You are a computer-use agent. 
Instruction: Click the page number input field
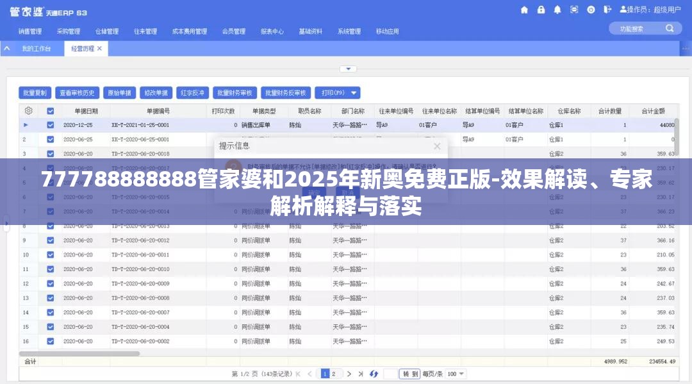390,374
